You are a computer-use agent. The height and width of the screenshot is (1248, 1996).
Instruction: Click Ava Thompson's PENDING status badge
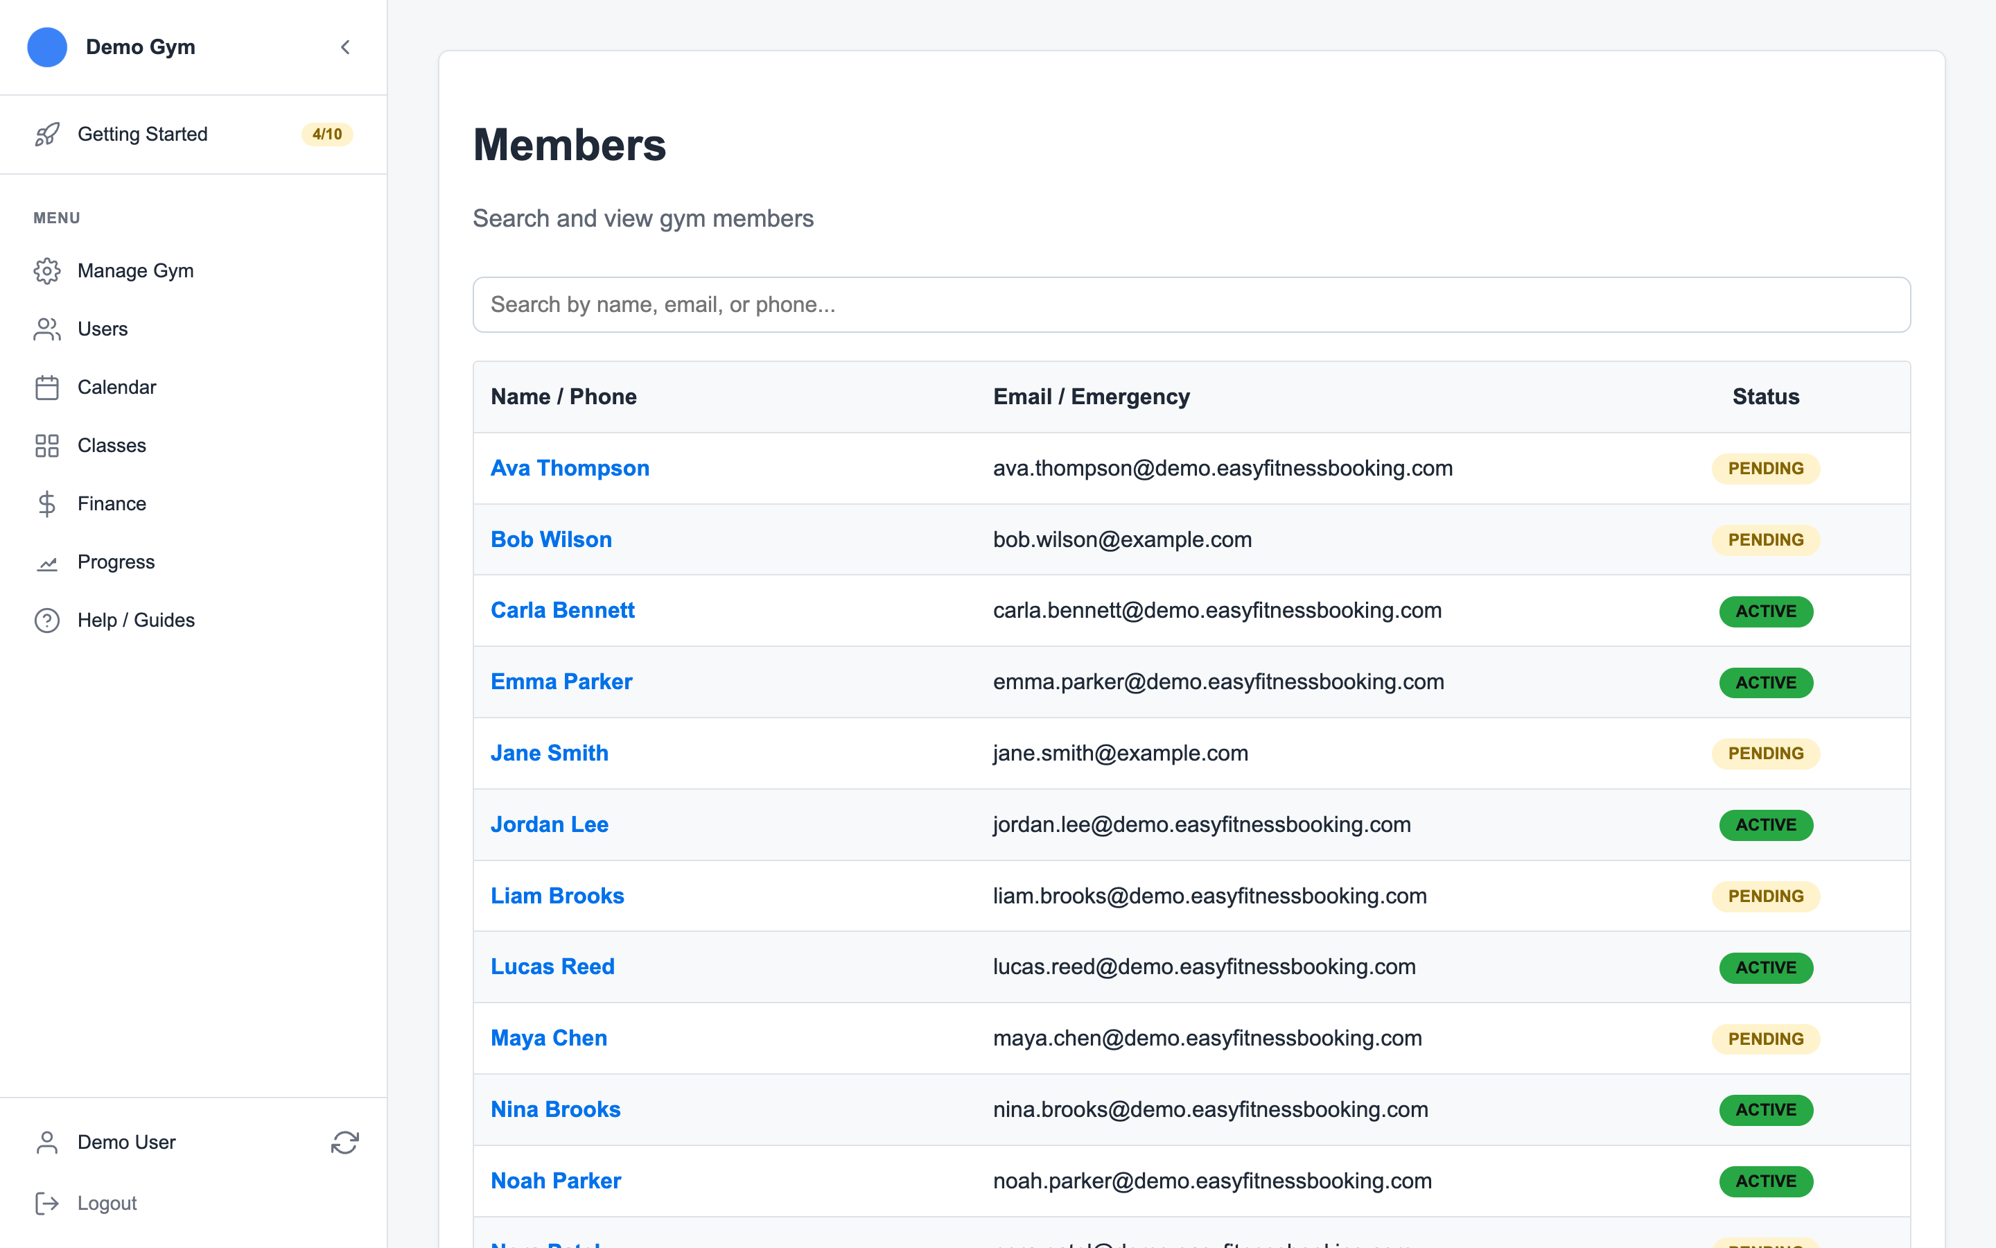1766,469
